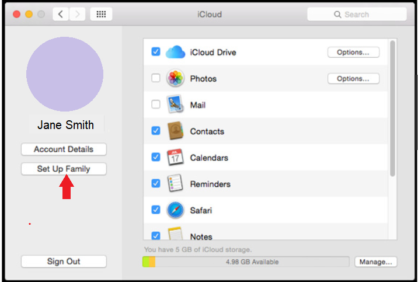Click 'You have 5 GB of iCloud storage' text
This screenshot has height=282, width=418.
click(198, 250)
